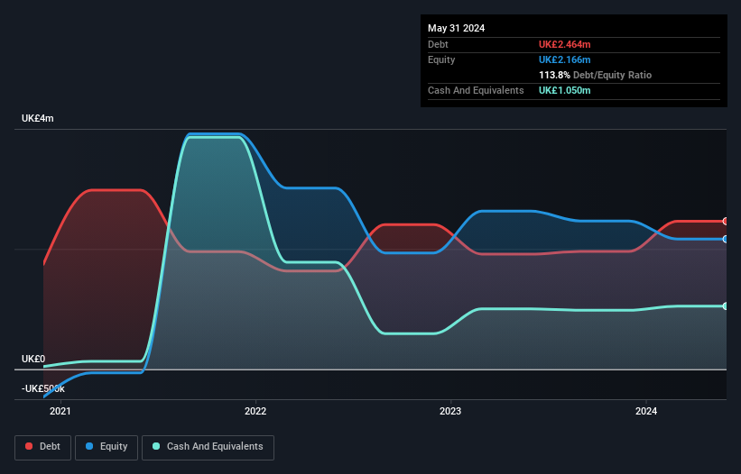Click the blue Equity endpoint marker
Viewport: 741px width, 474px height.
click(x=726, y=239)
